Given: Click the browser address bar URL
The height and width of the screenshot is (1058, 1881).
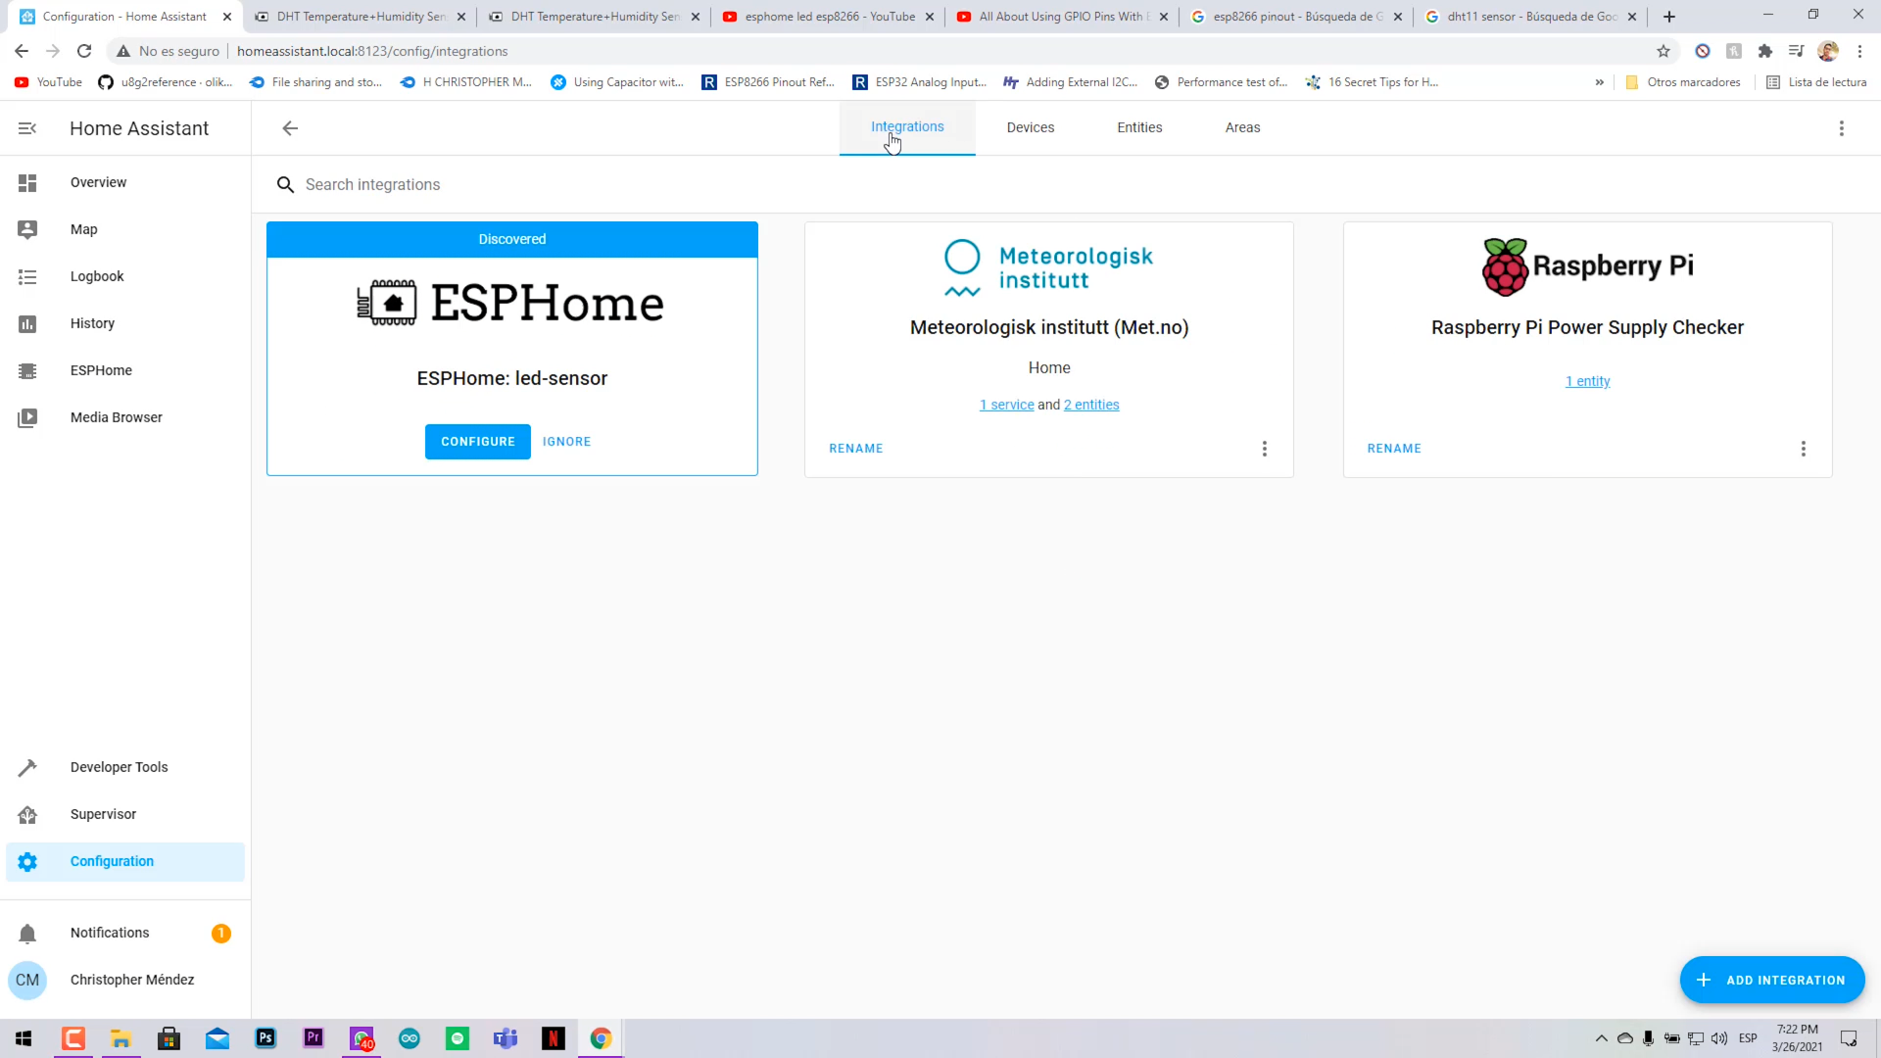Looking at the screenshot, I should tap(372, 51).
